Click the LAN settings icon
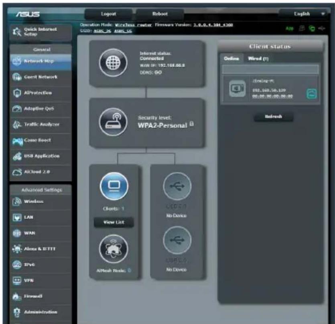Image resolution: width=335 pixels, height=324 pixels. [17, 218]
